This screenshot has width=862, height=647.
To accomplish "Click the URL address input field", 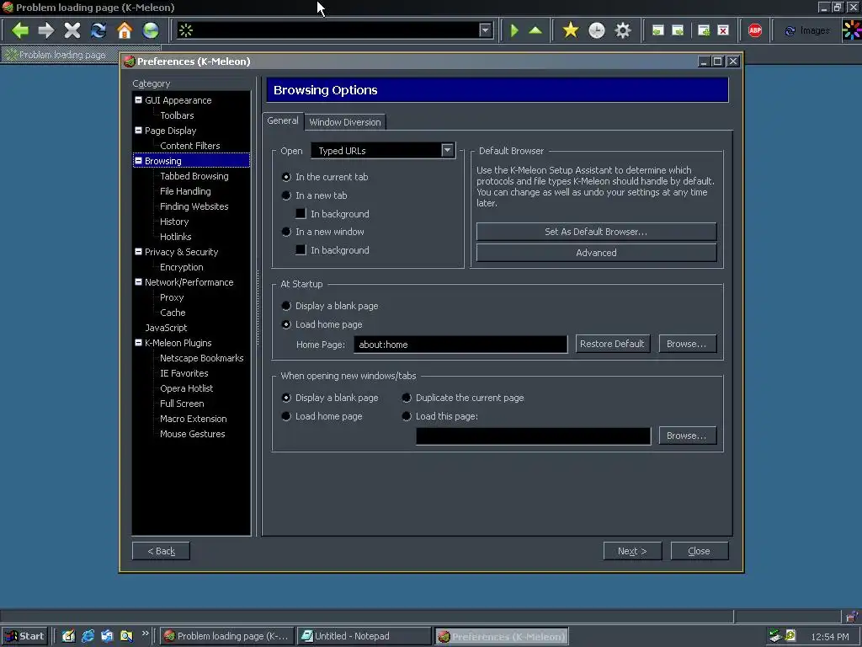I will (335, 30).
